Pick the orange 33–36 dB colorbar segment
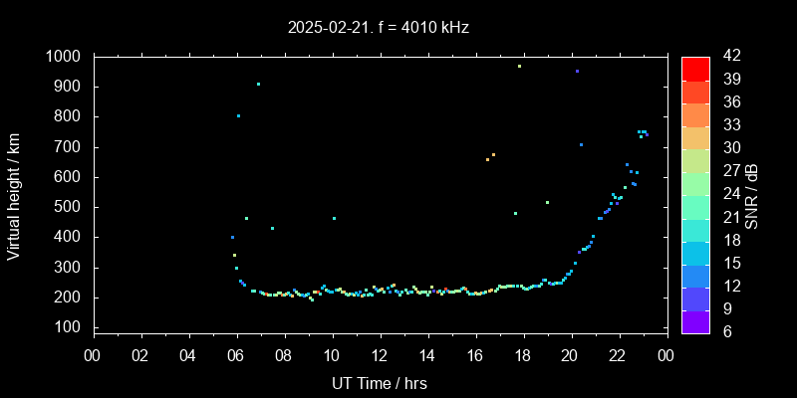 pyautogui.click(x=695, y=113)
